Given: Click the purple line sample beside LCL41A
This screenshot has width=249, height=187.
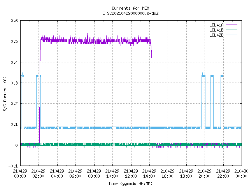Looking at the screenshot, I should pyautogui.click(x=231, y=25).
